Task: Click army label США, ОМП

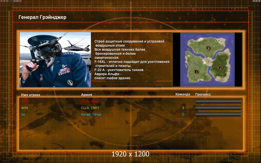Action: click(90, 108)
